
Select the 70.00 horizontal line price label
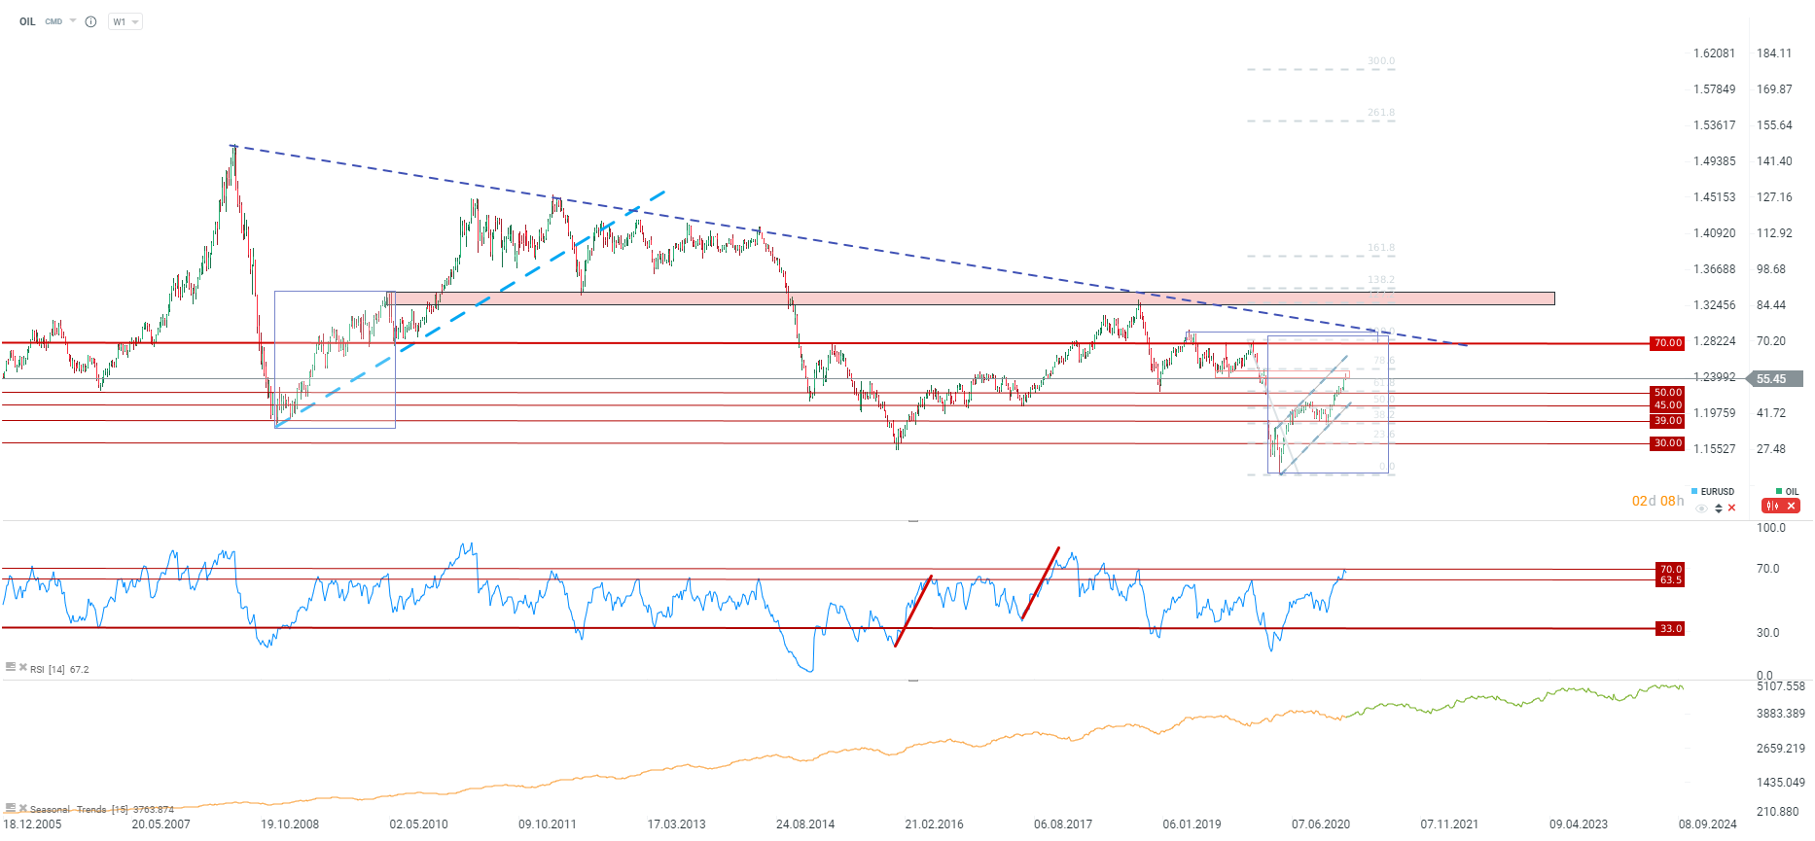1667,343
